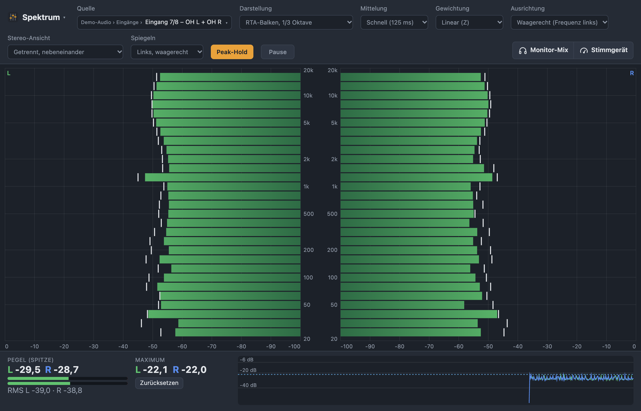
Task: Toggle the Pause button
Action: (278, 52)
